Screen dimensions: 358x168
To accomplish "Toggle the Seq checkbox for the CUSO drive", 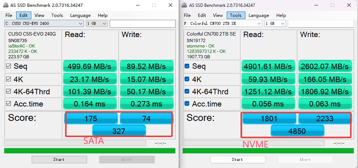I will tap(9, 66).
